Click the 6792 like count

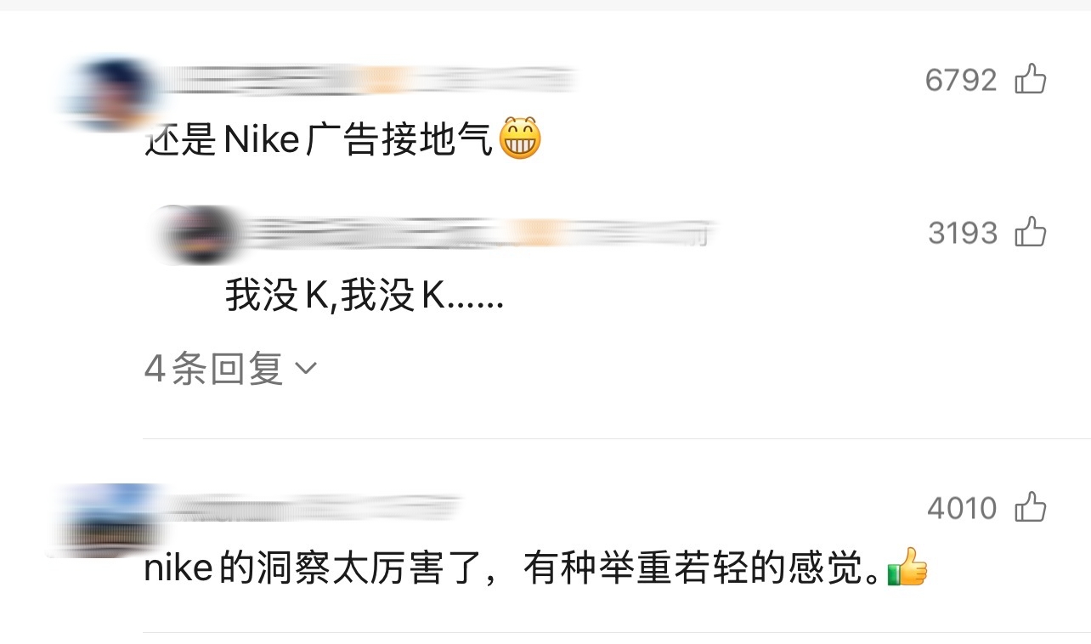click(x=961, y=80)
